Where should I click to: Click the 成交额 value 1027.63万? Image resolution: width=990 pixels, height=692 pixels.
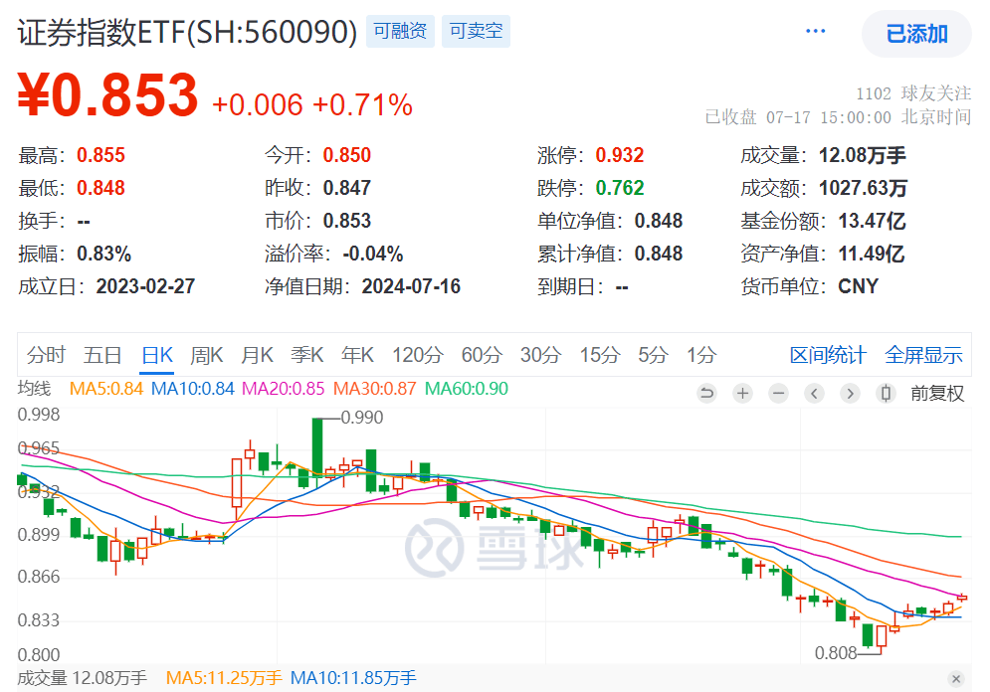click(x=863, y=188)
